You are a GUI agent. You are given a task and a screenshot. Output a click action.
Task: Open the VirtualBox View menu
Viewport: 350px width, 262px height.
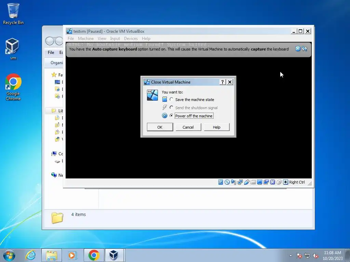click(x=102, y=39)
